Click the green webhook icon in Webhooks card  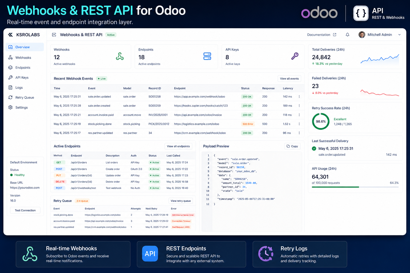pyautogui.click(x=120, y=56)
